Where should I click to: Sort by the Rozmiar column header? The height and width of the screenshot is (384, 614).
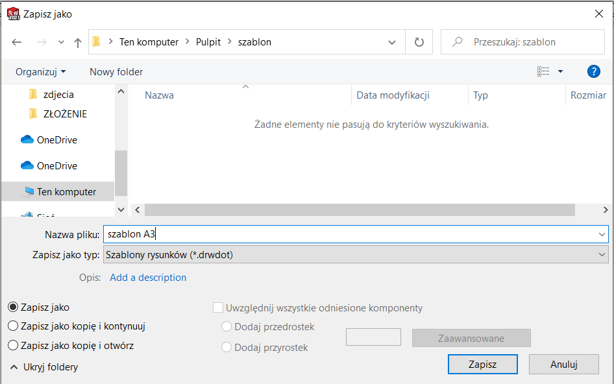(x=588, y=95)
